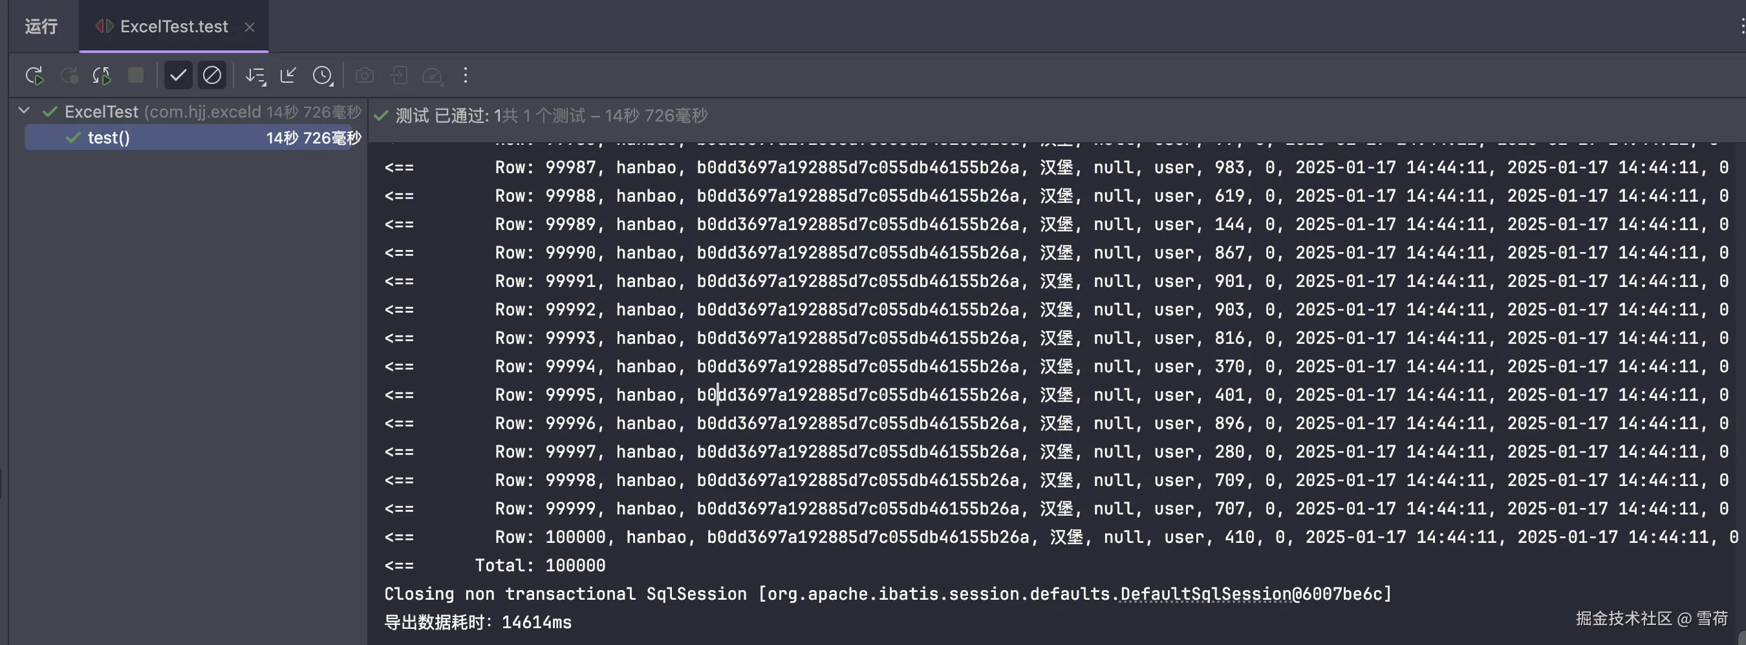Click console line Row: 99987
This screenshot has height=645, width=1746.
[1056, 167]
